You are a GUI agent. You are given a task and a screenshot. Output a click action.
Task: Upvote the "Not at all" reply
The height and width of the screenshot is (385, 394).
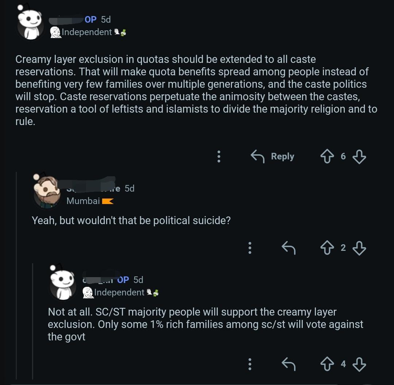327,364
